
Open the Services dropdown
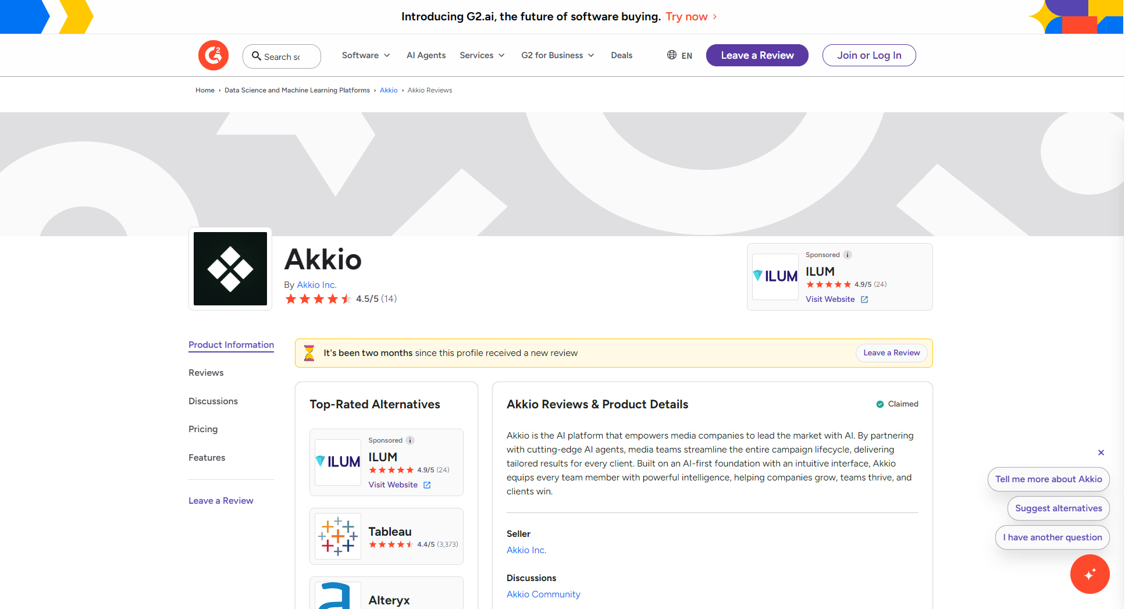pos(482,55)
